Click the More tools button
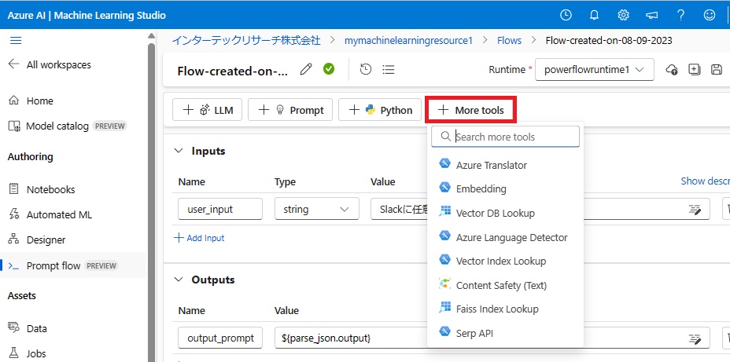This screenshot has width=730, height=362. click(470, 110)
